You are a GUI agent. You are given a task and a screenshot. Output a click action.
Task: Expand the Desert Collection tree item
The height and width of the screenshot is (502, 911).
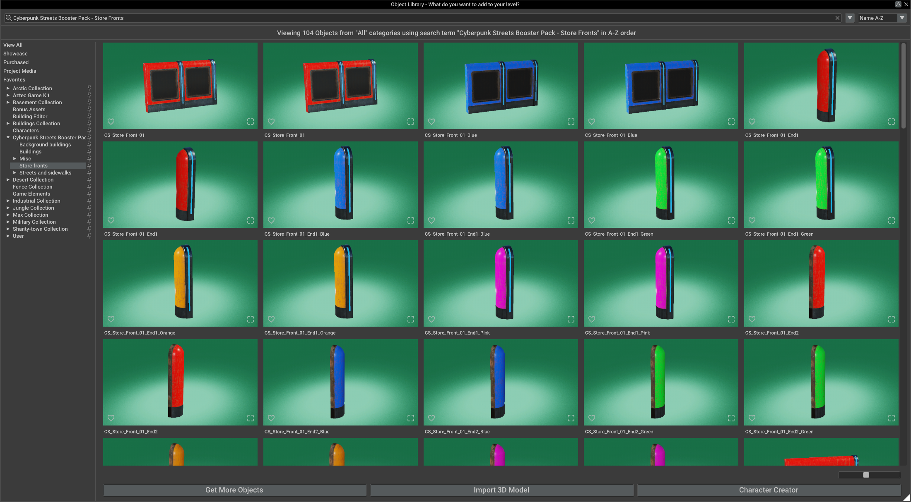coord(8,179)
